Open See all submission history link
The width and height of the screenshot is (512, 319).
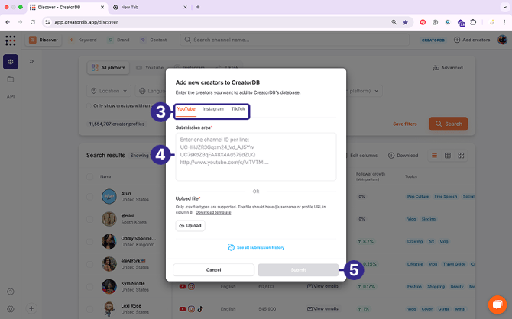[x=256, y=247]
